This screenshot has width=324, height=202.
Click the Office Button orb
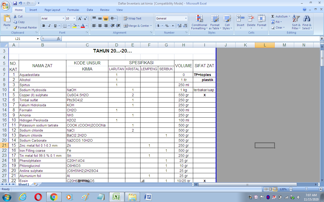pos(5,5)
